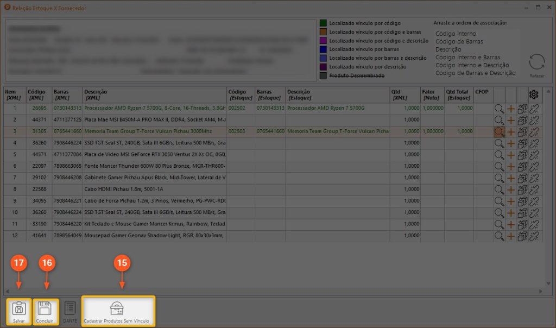Click the boxes icon in item 4 row
Viewport: 556px width, 328px height.
coord(522,143)
